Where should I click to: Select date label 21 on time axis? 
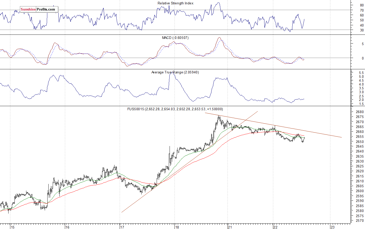230,227
